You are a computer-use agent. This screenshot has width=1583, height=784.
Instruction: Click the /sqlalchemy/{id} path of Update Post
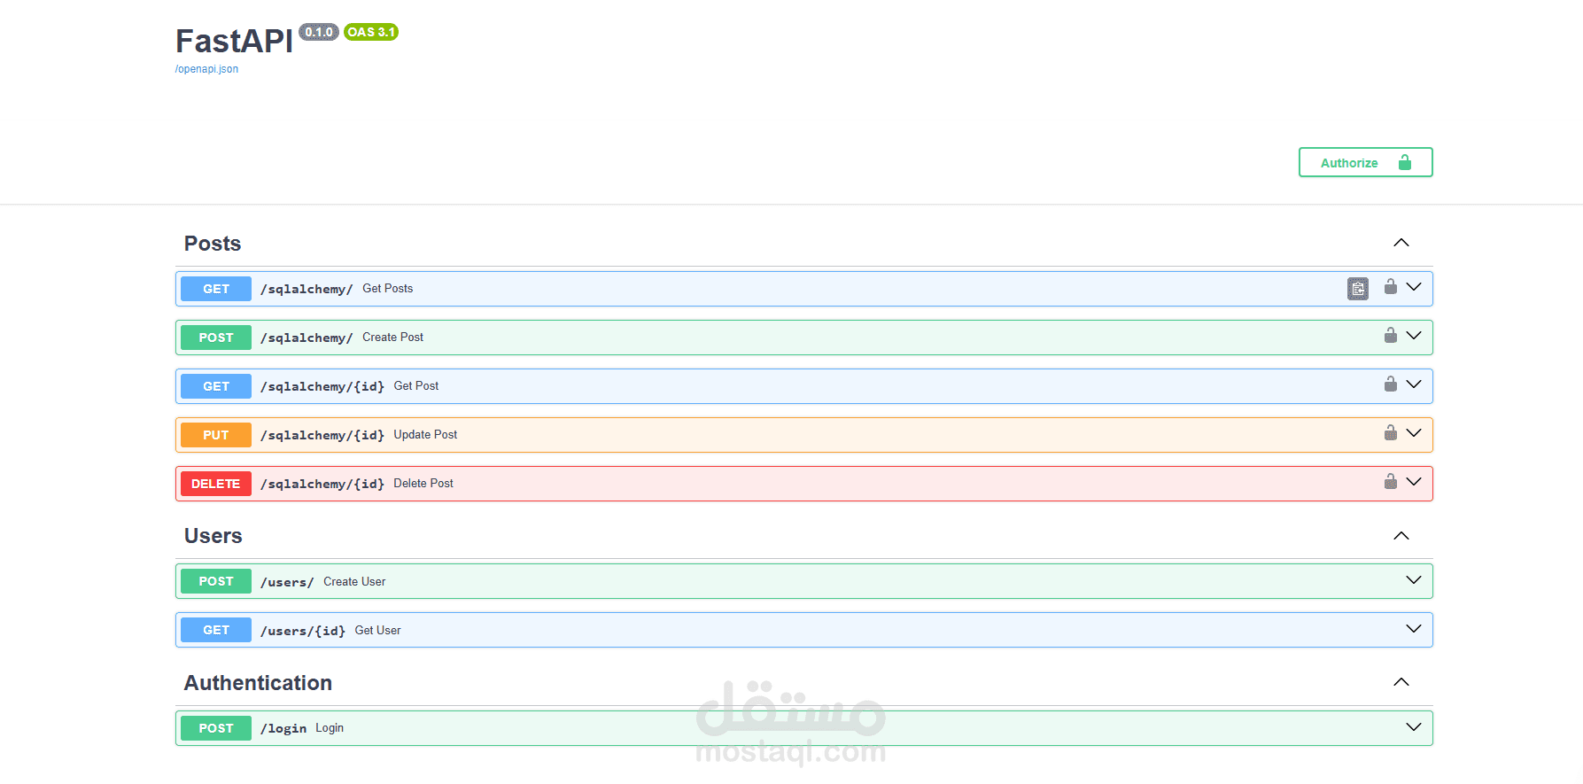322,435
